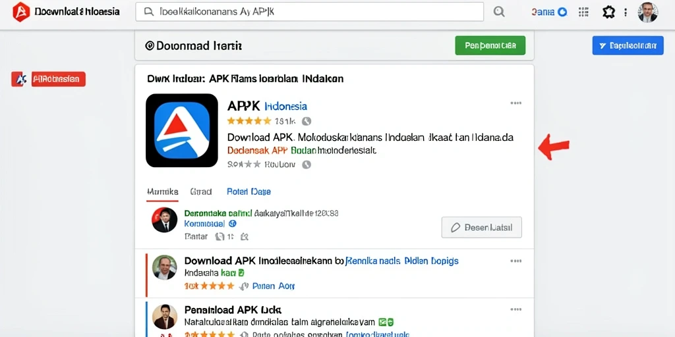This screenshot has height=337, width=675.
Task: Click the red sidebar label button
Action: click(58, 79)
